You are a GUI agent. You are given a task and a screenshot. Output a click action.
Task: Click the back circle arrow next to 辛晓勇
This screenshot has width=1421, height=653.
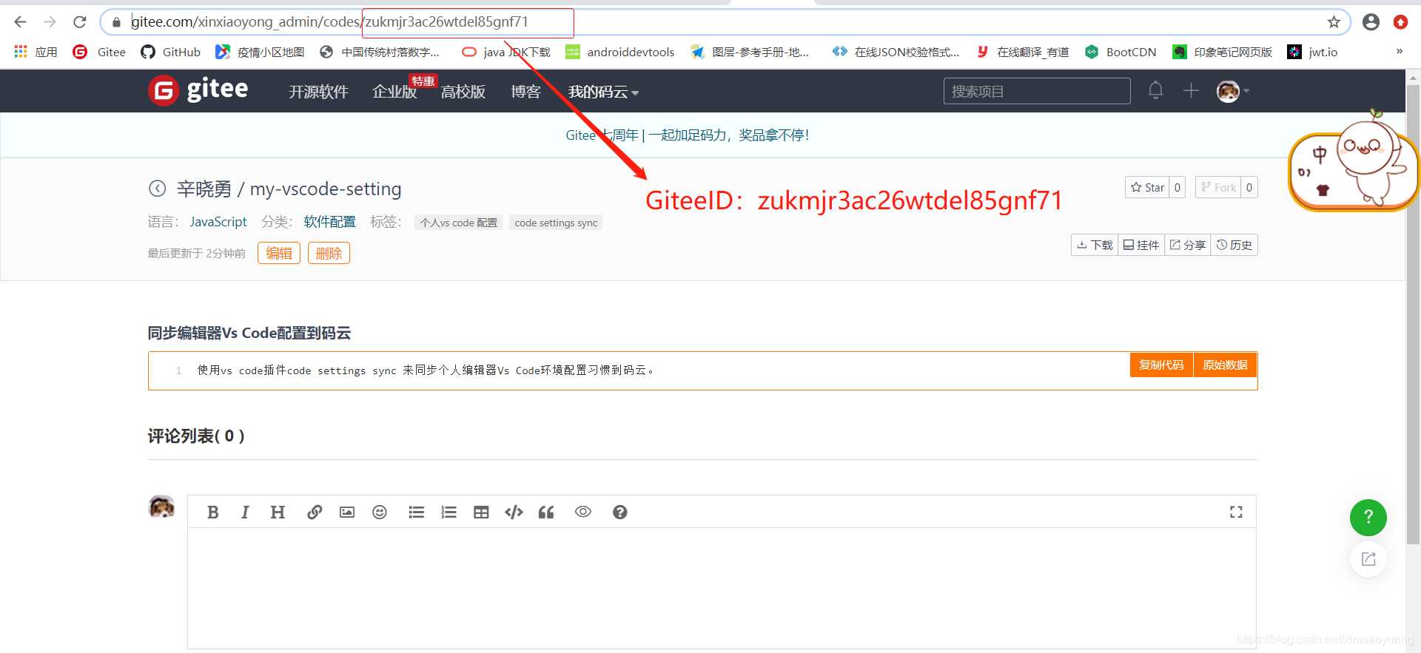(157, 189)
